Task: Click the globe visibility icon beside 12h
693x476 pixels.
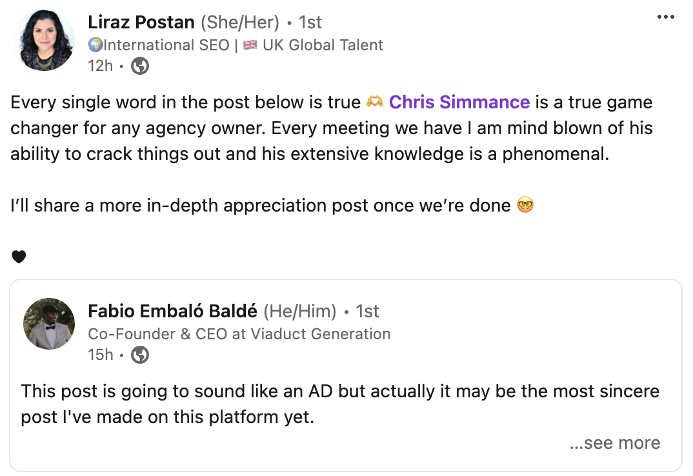Action: click(x=139, y=66)
